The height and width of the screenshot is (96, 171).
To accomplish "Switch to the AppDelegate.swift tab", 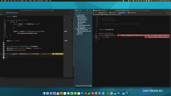I will 103,13.
